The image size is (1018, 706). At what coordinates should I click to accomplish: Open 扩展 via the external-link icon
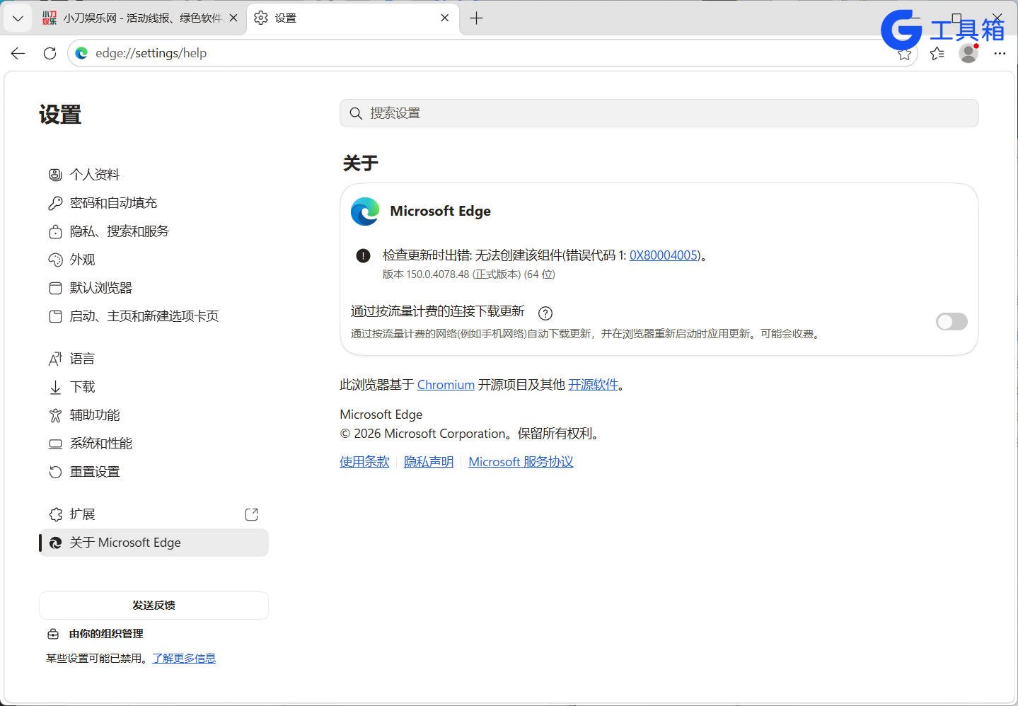coord(251,514)
